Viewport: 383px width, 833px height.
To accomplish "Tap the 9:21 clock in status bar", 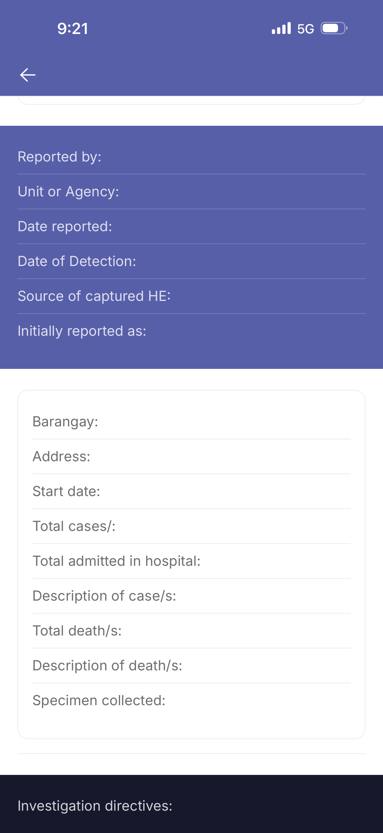I will pos(73,29).
